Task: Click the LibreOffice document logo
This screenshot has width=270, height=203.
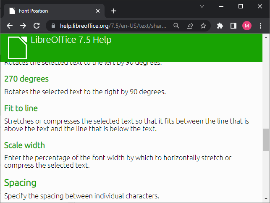Action: point(17,48)
